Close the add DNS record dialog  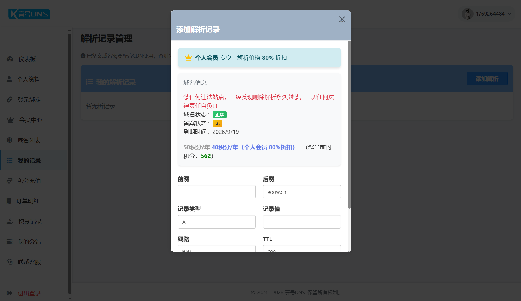coord(342,19)
